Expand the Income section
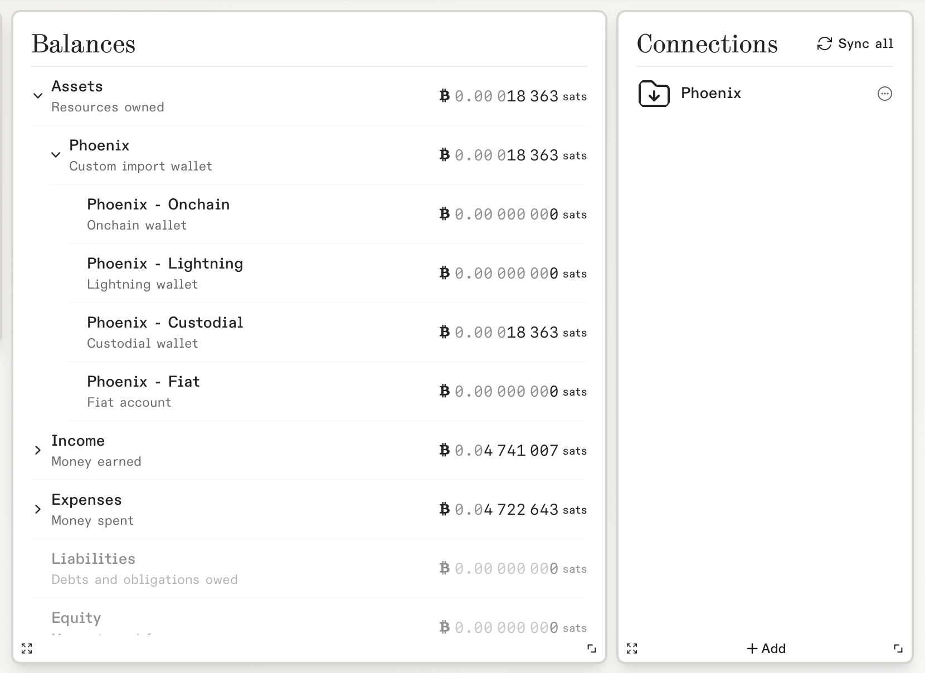The width and height of the screenshot is (925, 673). click(38, 450)
